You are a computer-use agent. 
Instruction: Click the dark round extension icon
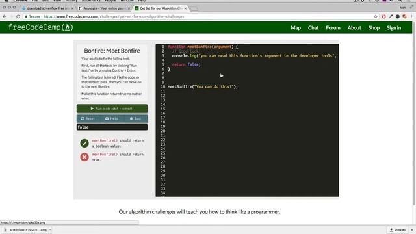coord(397,16)
